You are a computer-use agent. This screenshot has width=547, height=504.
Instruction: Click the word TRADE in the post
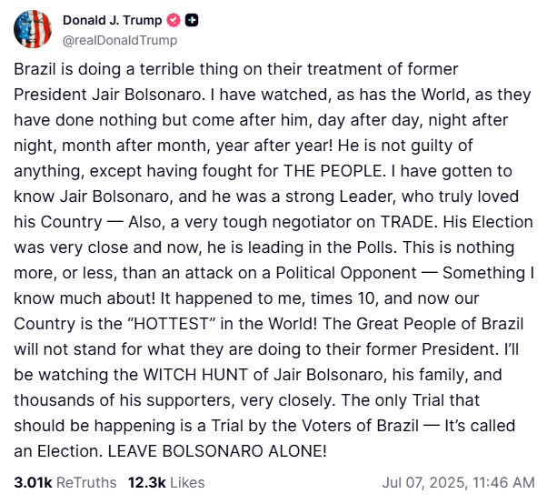[407, 222]
